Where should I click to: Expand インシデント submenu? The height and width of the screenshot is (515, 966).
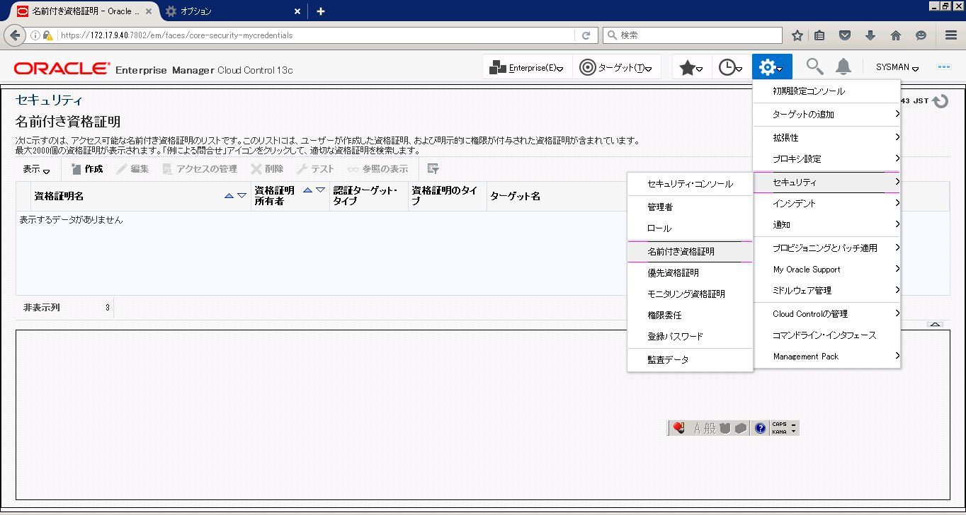(826, 204)
